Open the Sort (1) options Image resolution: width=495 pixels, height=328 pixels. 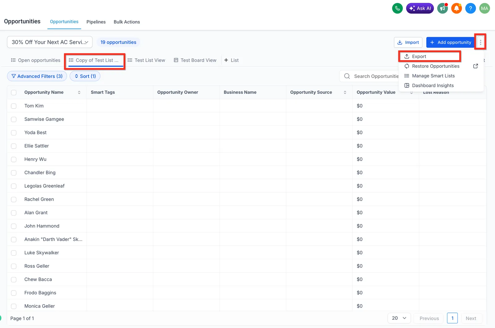(x=85, y=76)
